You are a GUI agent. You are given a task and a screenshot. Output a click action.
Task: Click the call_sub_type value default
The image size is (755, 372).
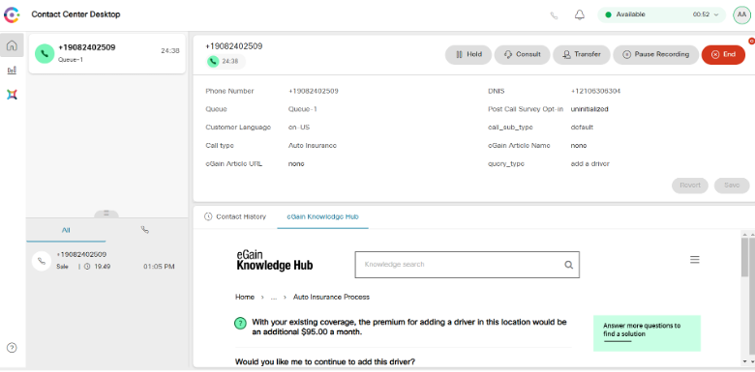(x=582, y=128)
